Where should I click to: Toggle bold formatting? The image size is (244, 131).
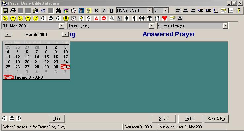(x=96, y=11)
